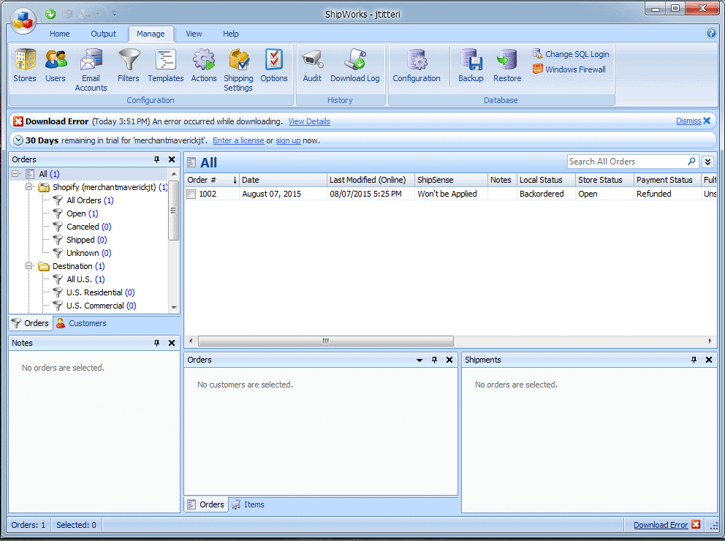
Task: Open the Help ribbon tab
Action: tap(231, 34)
